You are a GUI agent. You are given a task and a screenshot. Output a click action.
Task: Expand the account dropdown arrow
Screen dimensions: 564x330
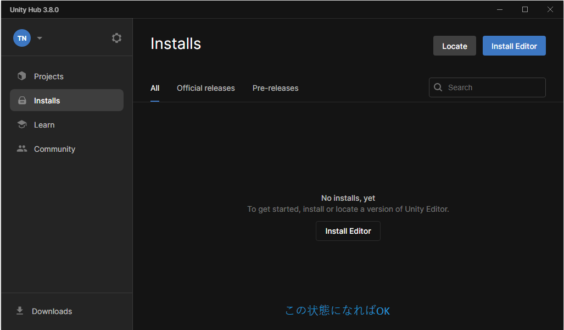[x=40, y=38]
